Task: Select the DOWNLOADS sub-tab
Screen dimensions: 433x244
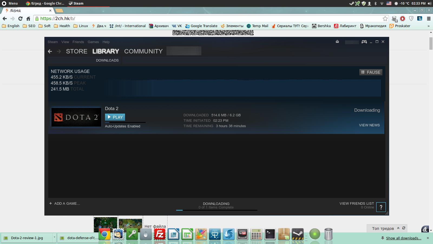Action: point(107,60)
